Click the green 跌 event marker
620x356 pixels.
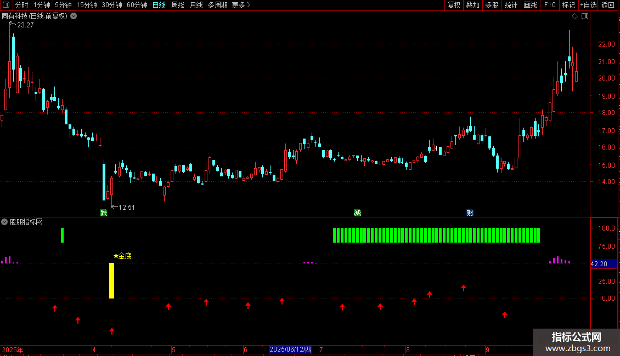(104, 213)
